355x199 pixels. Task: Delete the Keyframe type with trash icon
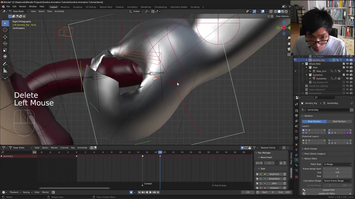(x=285, y=174)
